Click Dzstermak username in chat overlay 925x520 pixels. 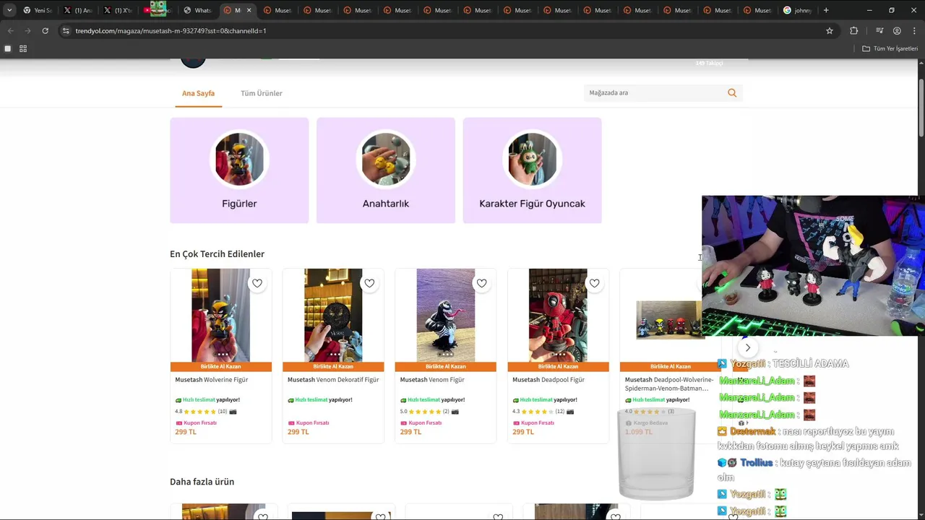tap(752, 431)
